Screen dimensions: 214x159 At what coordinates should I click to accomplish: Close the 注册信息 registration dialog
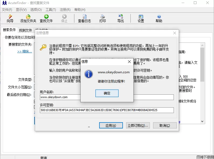tap(175, 33)
